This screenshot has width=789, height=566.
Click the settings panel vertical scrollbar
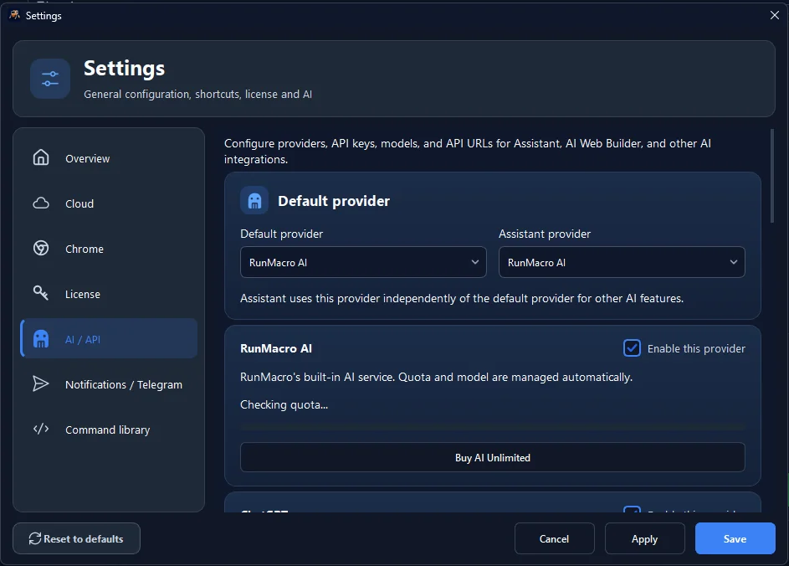772,176
